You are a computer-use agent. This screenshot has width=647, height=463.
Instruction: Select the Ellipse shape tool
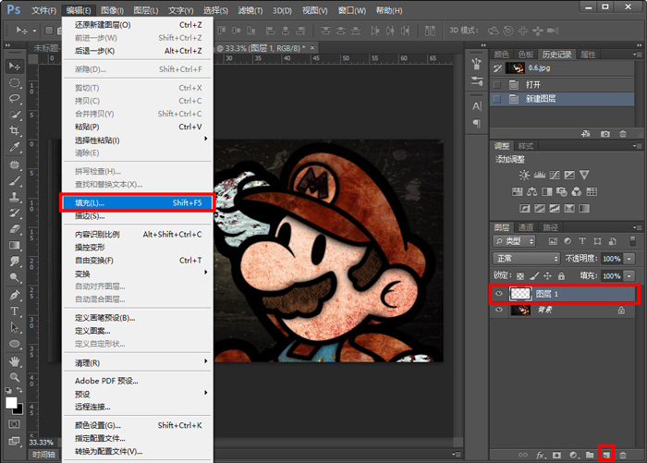(15, 344)
